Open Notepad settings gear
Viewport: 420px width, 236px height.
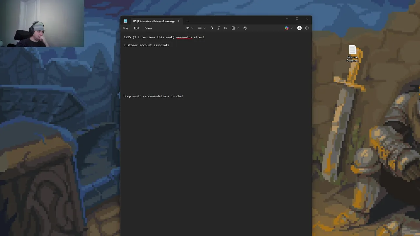tap(307, 28)
